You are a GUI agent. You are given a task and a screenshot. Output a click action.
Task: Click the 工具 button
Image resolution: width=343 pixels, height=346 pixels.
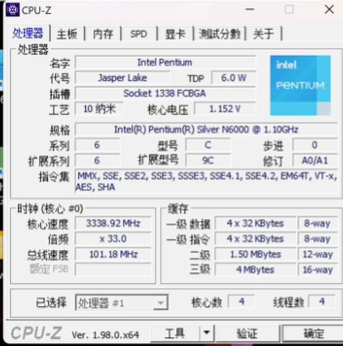175,333
